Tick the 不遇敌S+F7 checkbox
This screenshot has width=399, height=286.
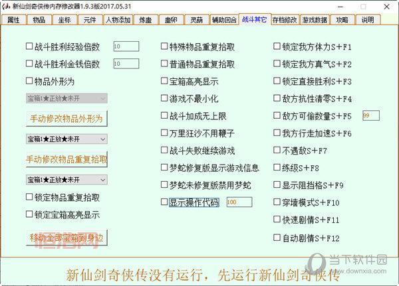(277, 151)
